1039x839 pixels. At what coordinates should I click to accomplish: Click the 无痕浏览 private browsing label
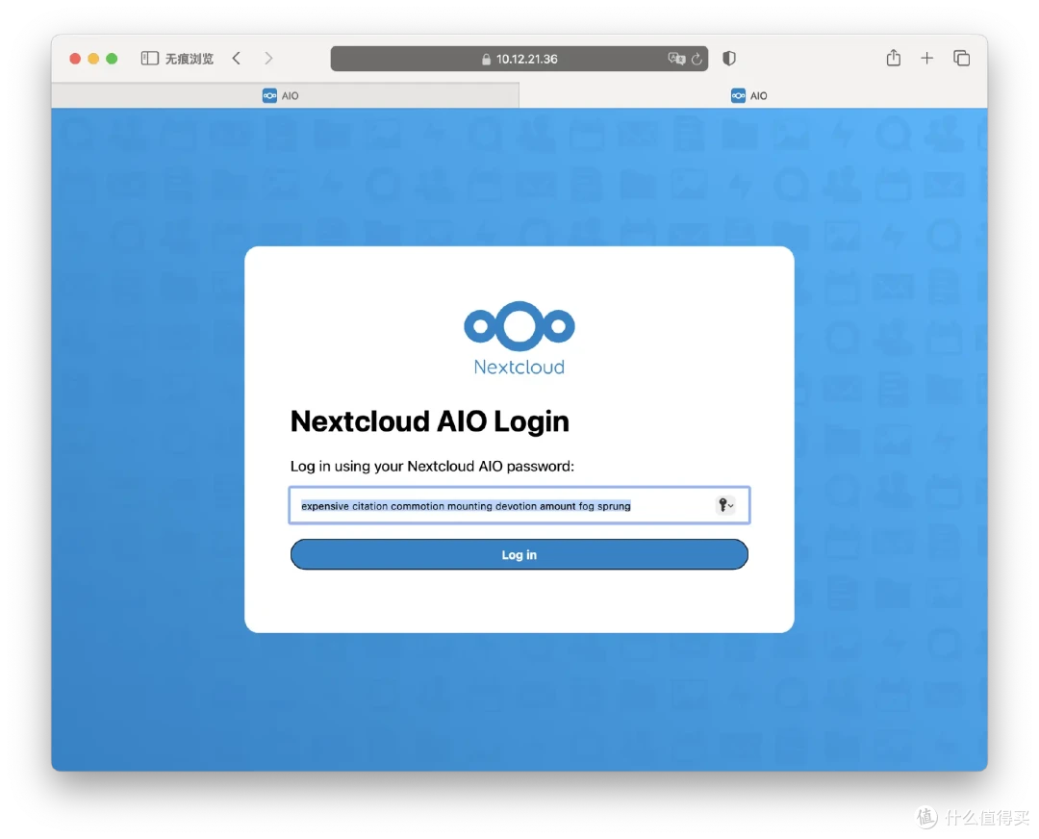pos(189,59)
